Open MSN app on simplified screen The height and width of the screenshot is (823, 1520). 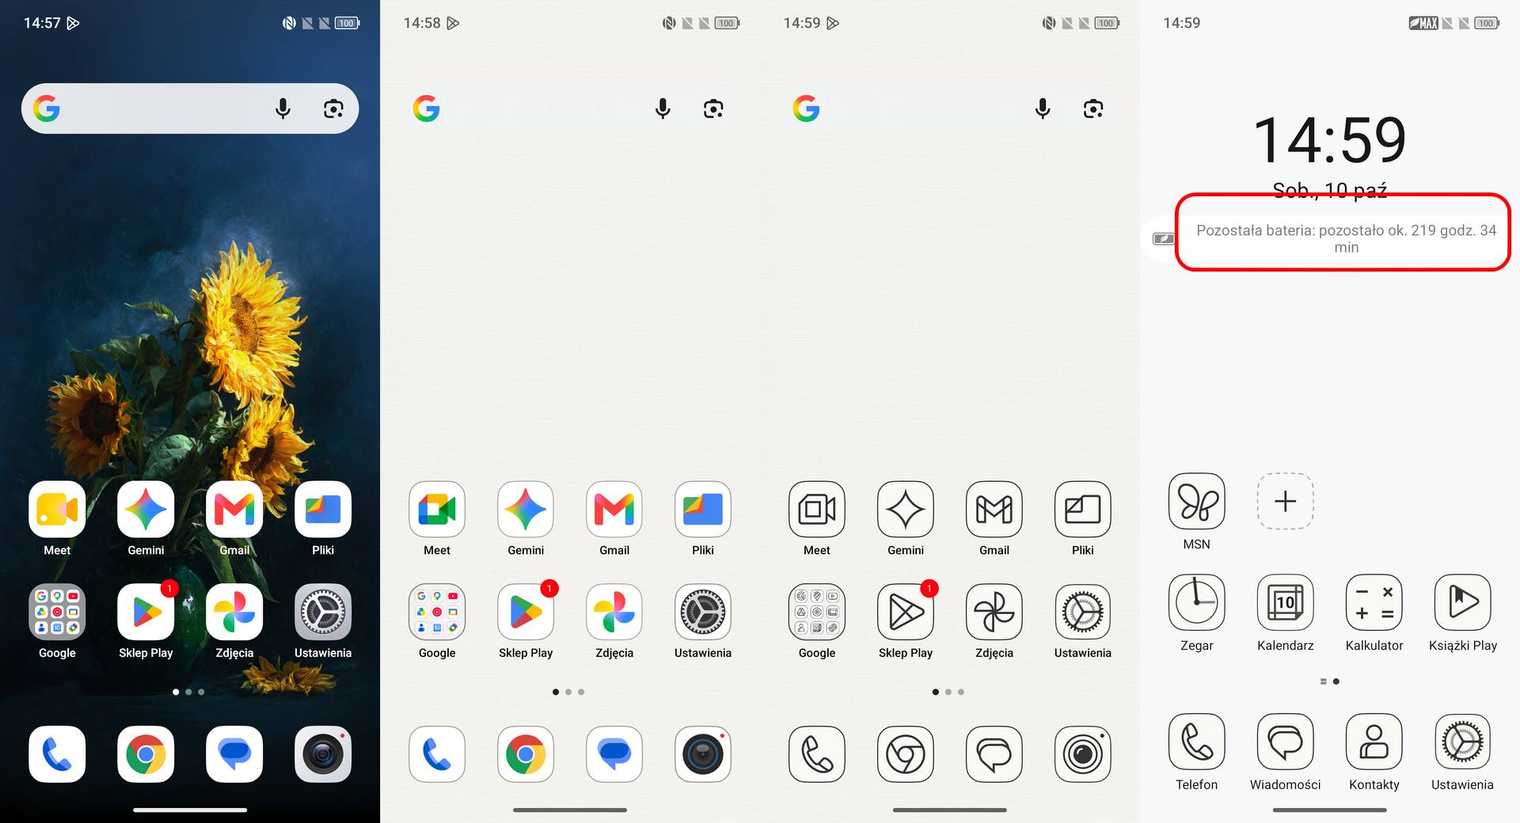(1197, 502)
